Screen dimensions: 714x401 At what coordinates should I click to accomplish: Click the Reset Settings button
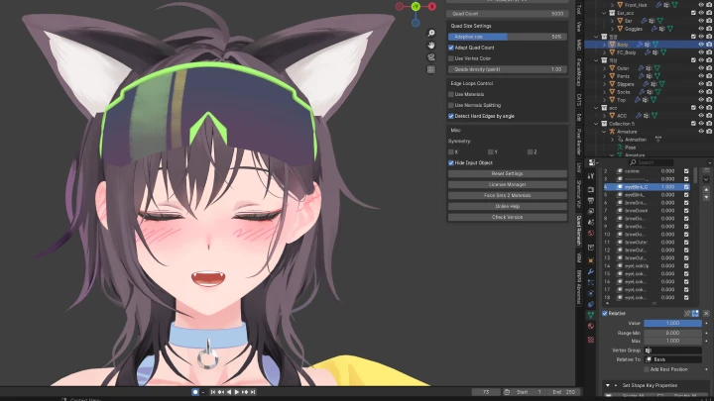[x=508, y=173]
